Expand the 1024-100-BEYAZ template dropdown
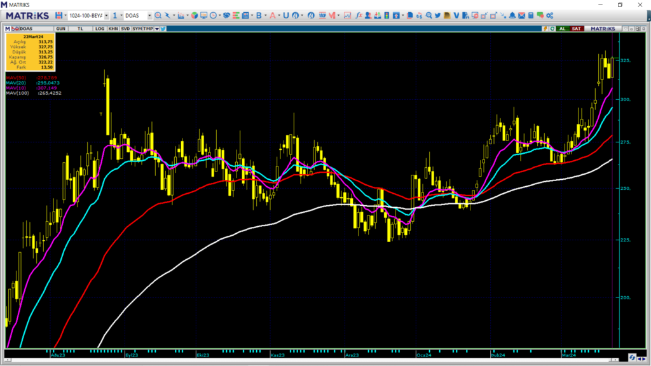The height and width of the screenshot is (366, 651). click(106, 15)
